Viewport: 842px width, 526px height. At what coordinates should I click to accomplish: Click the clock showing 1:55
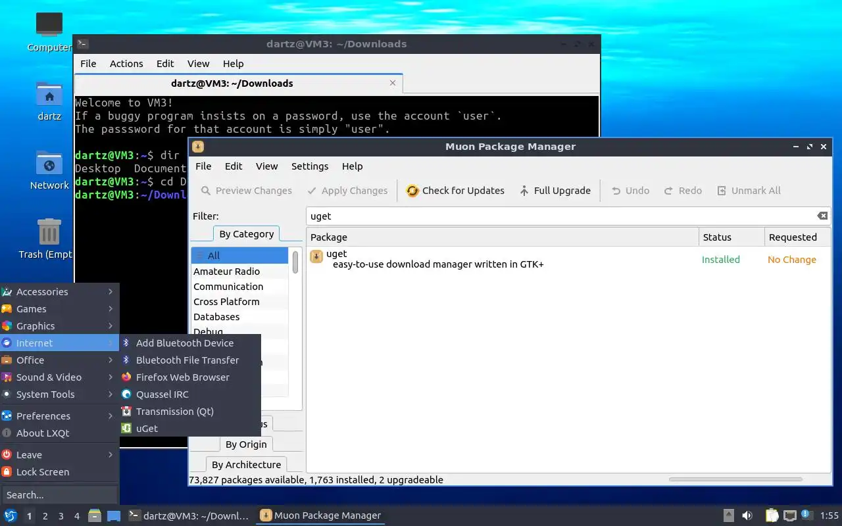click(830, 516)
